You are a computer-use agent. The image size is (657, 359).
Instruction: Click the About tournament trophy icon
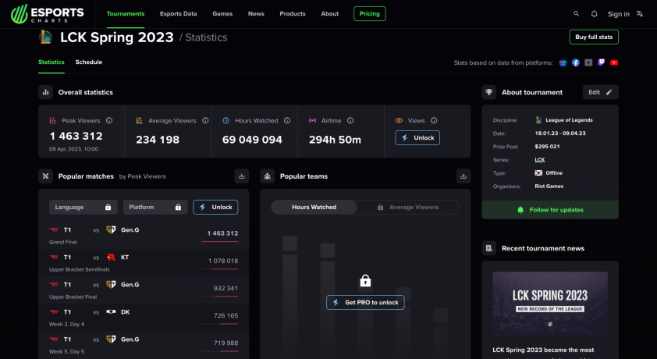pyautogui.click(x=489, y=92)
